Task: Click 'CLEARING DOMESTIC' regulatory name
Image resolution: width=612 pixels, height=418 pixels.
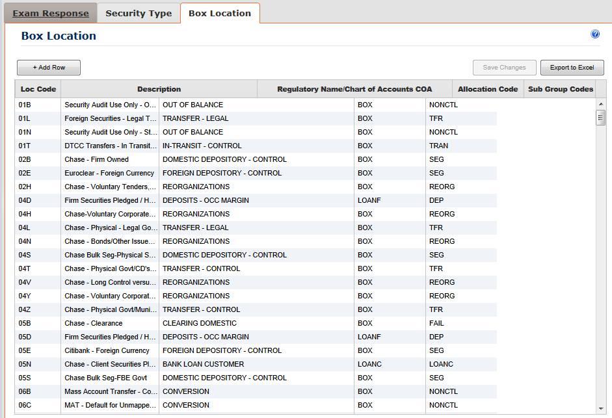Action: coord(200,324)
